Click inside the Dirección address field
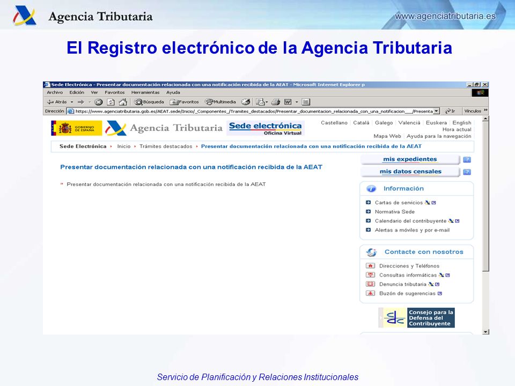This screenshot has height=386, width=515. click(x=254, y=112)
